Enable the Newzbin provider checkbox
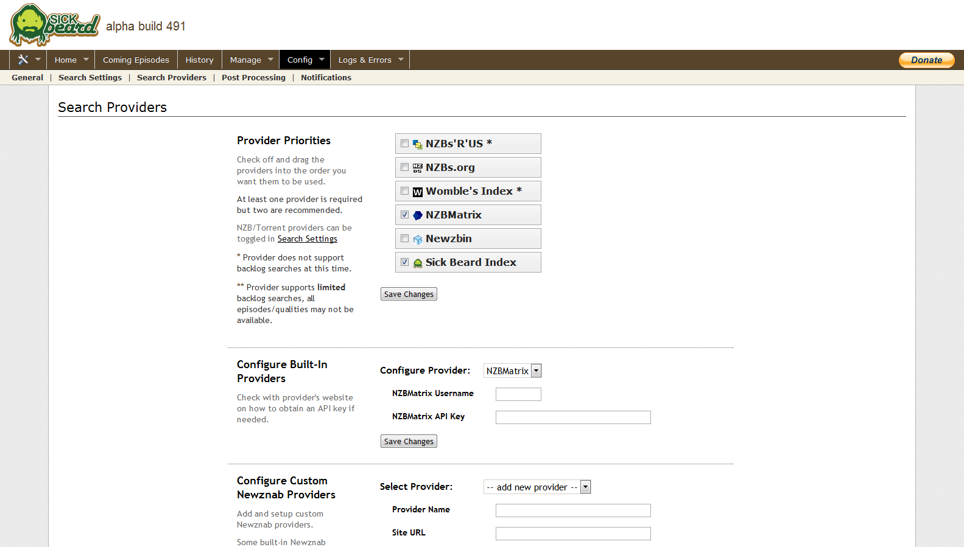The image size is (964, 547). pos(404,239)
